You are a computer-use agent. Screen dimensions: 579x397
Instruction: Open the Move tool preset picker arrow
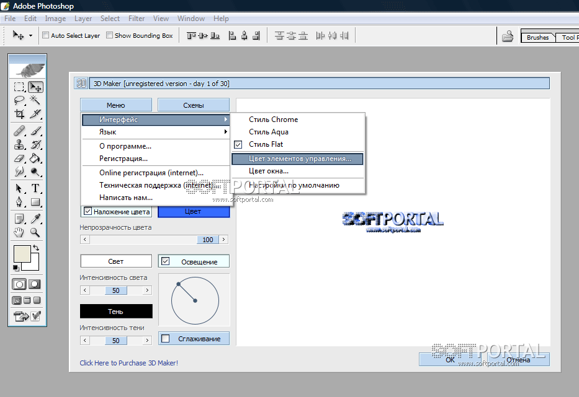point(30,36)
